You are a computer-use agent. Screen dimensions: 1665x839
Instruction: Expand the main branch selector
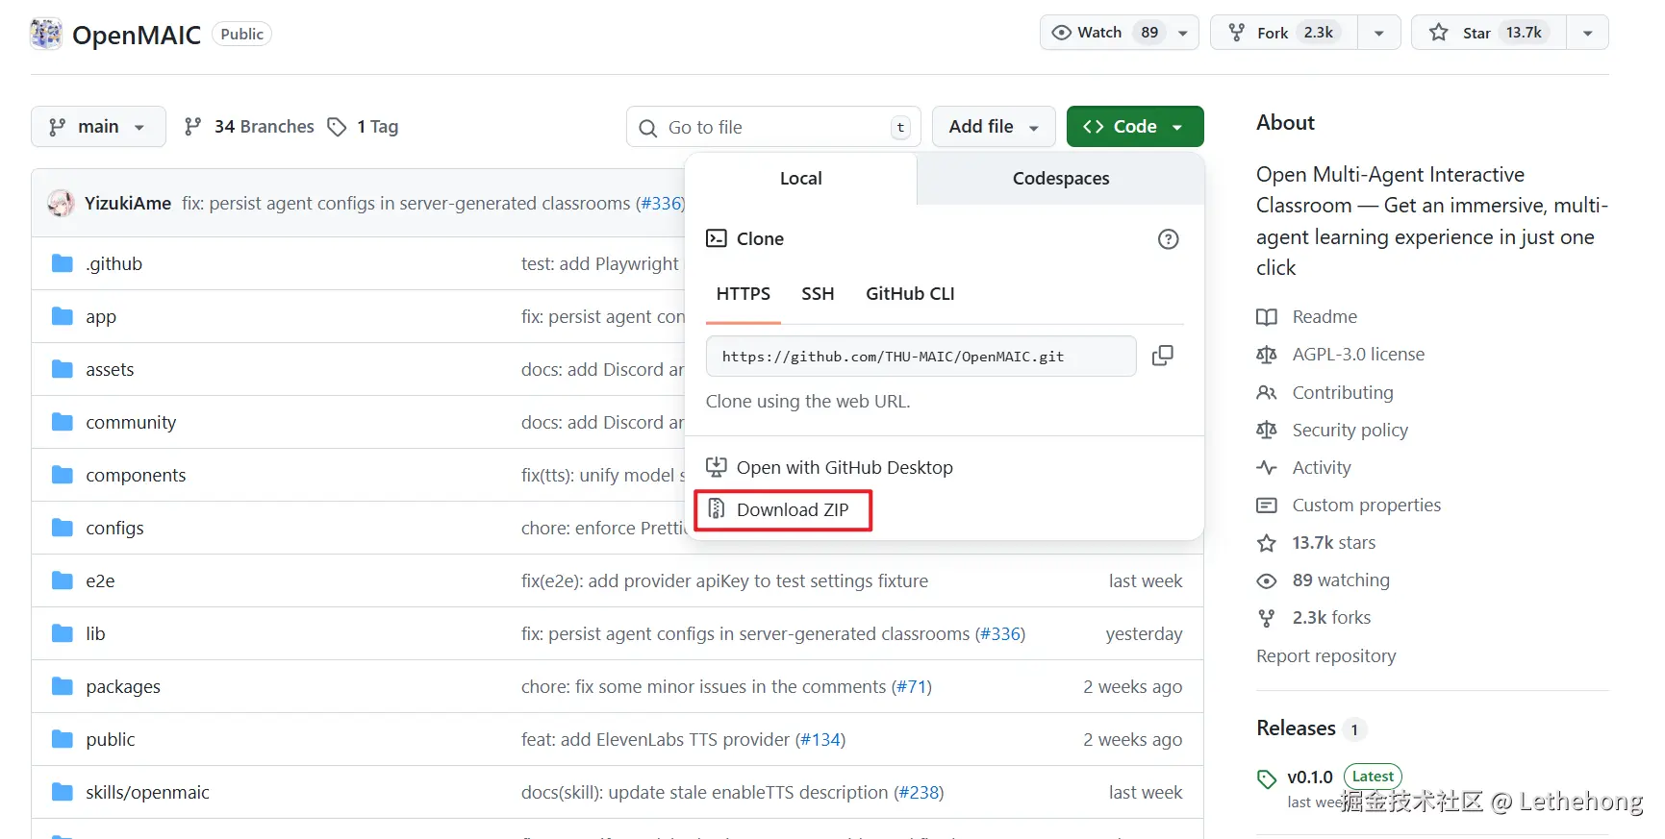[x=98, y=127]
